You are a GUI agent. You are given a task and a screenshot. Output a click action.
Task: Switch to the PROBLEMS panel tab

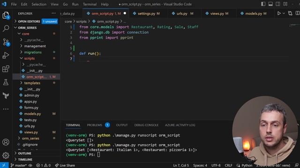[95, 125]
